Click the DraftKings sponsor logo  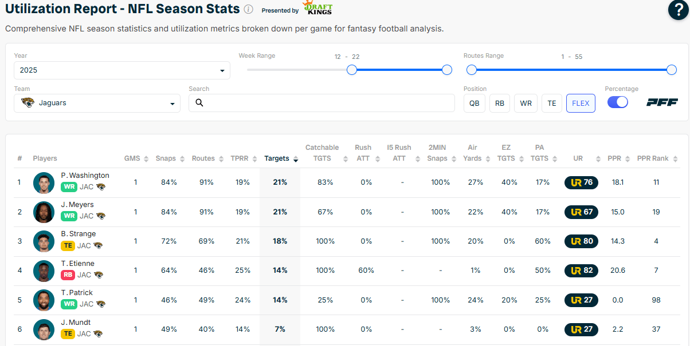(x=318, y=9)
